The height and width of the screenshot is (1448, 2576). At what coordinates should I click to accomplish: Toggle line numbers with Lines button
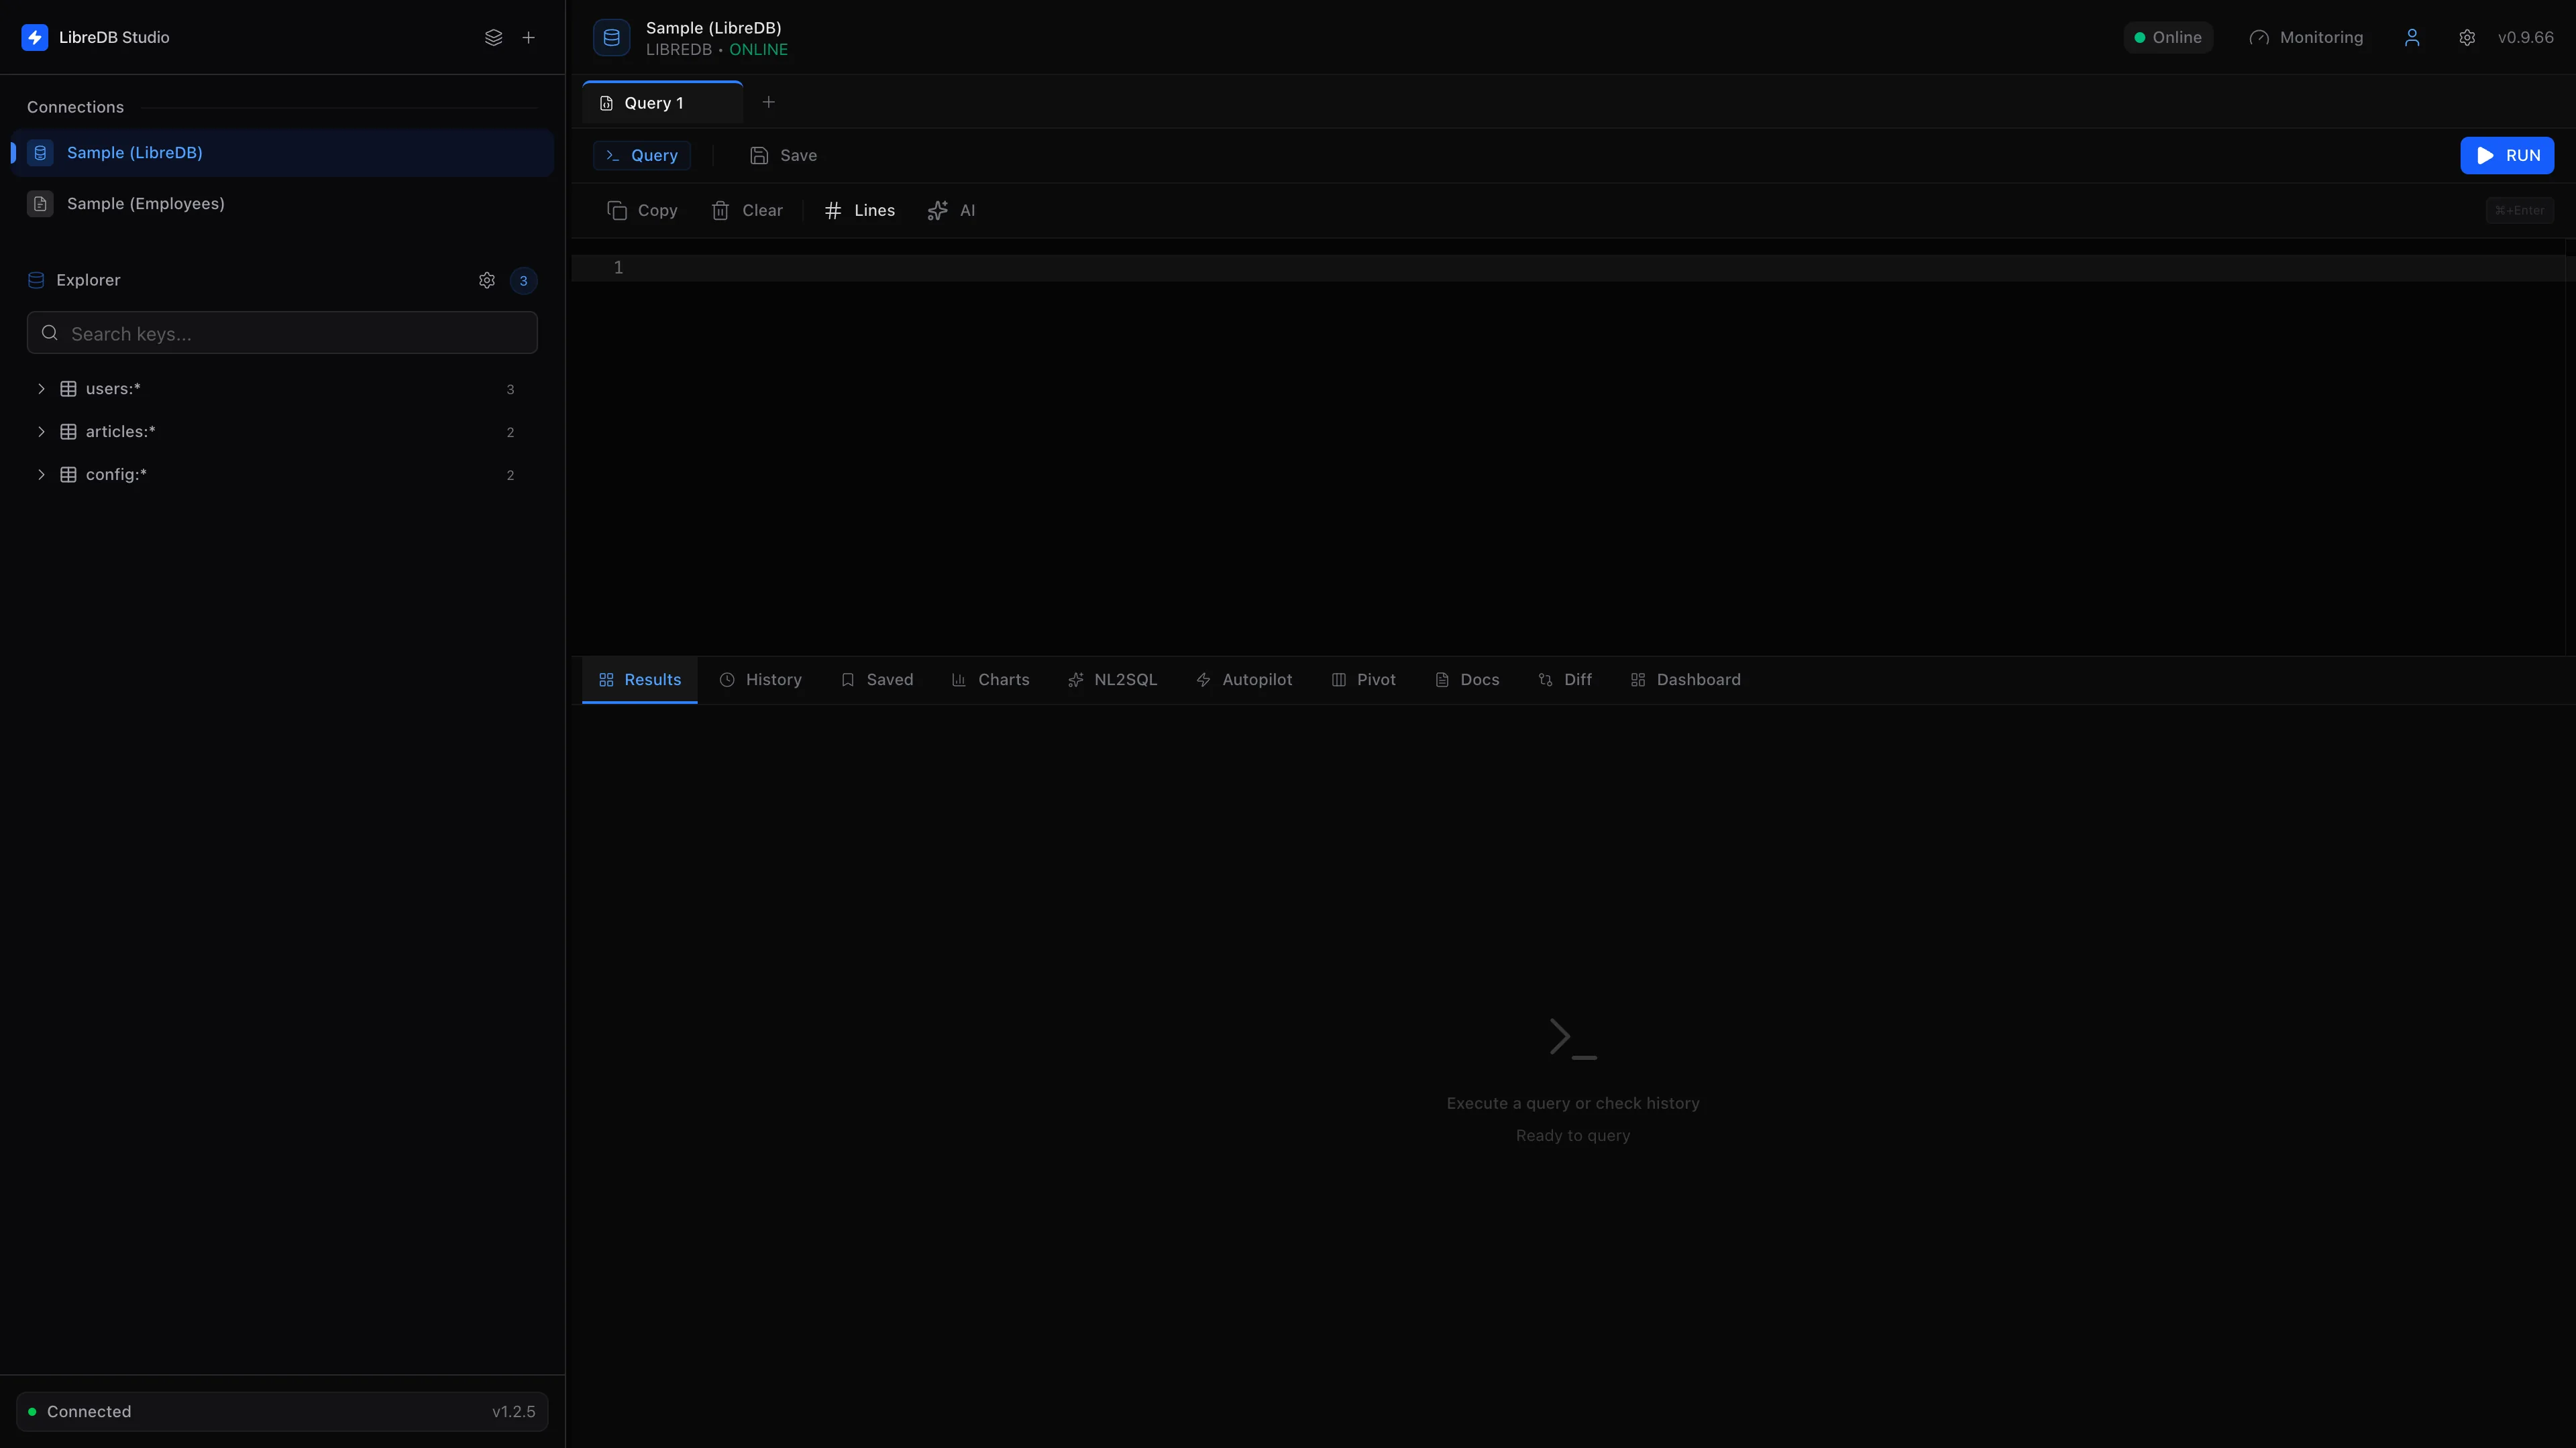point(860,210)
